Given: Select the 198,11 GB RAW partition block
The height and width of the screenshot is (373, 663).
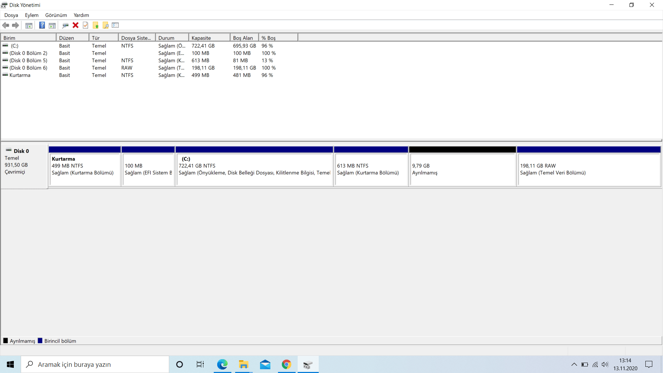Looking at the screenshot, I should [588, 169].
